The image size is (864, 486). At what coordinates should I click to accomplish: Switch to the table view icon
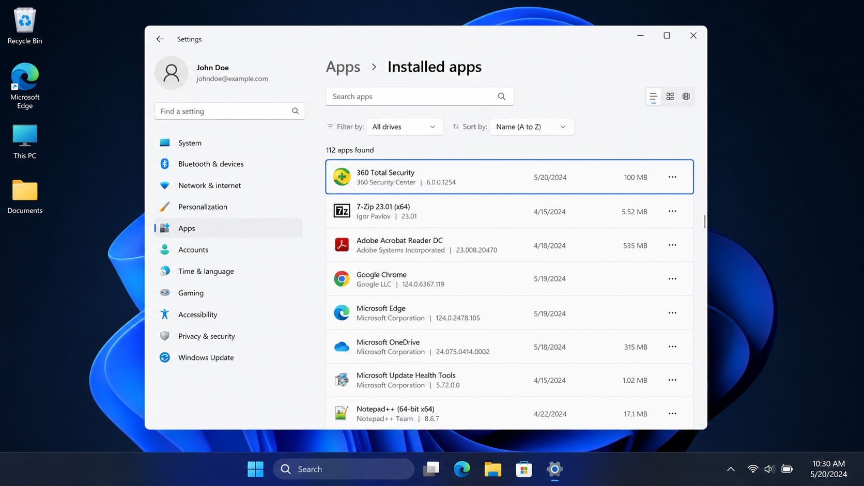(x=686, y=97)
